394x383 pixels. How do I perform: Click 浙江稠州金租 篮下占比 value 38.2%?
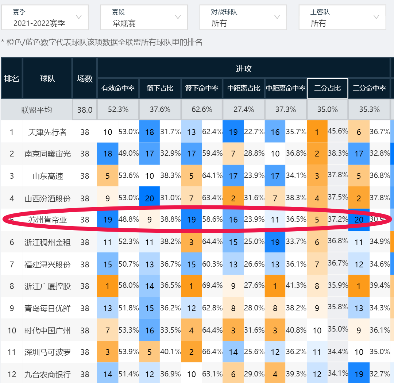(x=170, y=241)
